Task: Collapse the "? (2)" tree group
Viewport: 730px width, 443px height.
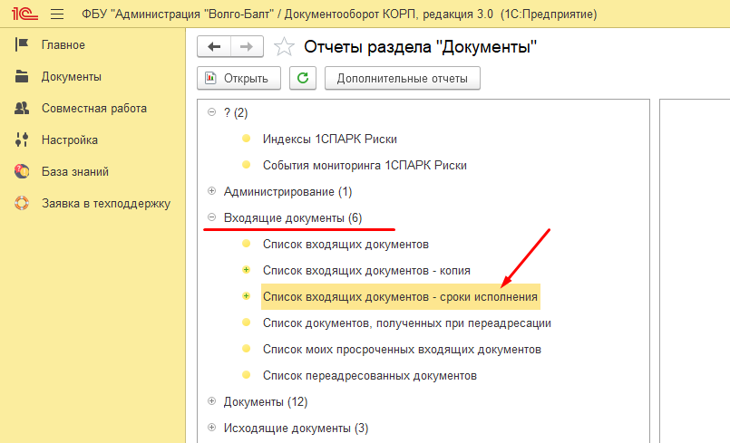Action: click(x=211, y=112)
